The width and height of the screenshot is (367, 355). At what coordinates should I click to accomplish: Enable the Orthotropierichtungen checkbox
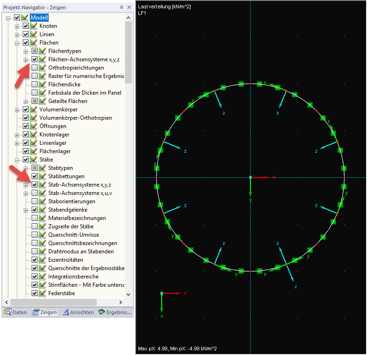[x=35, y=68]
